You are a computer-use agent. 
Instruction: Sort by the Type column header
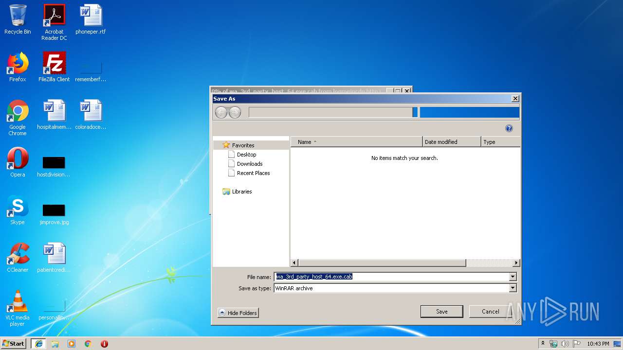coord(500,142)
